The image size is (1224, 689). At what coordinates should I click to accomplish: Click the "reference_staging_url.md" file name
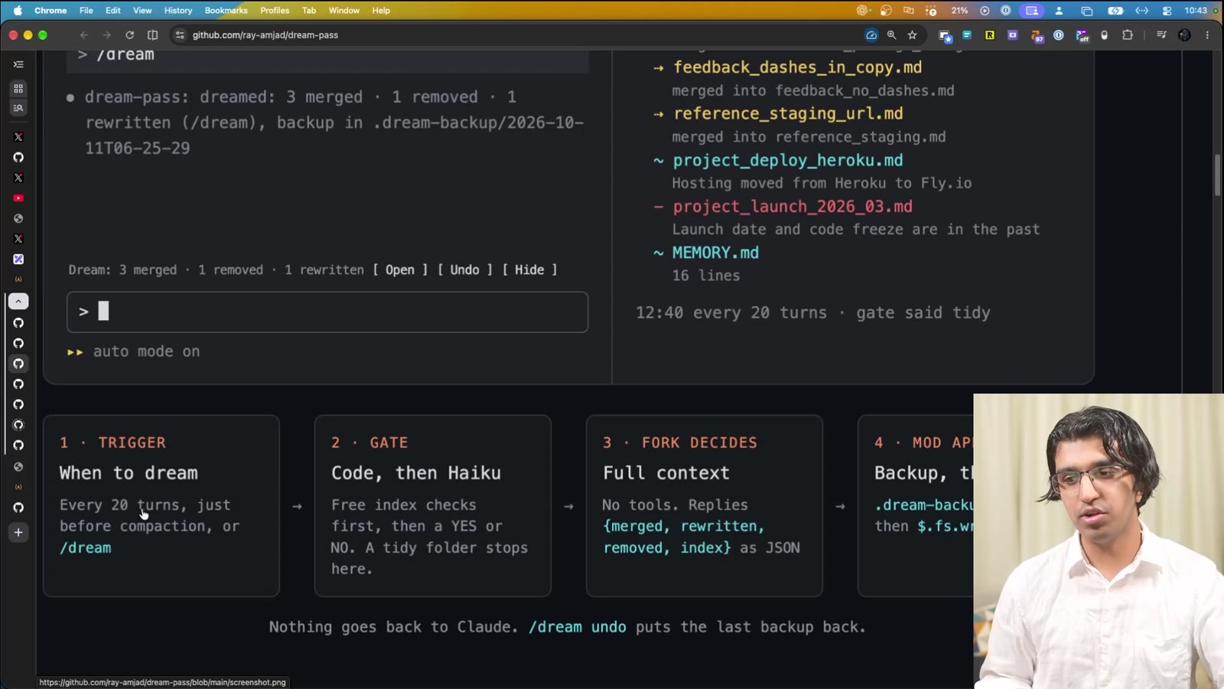[788, 113]
